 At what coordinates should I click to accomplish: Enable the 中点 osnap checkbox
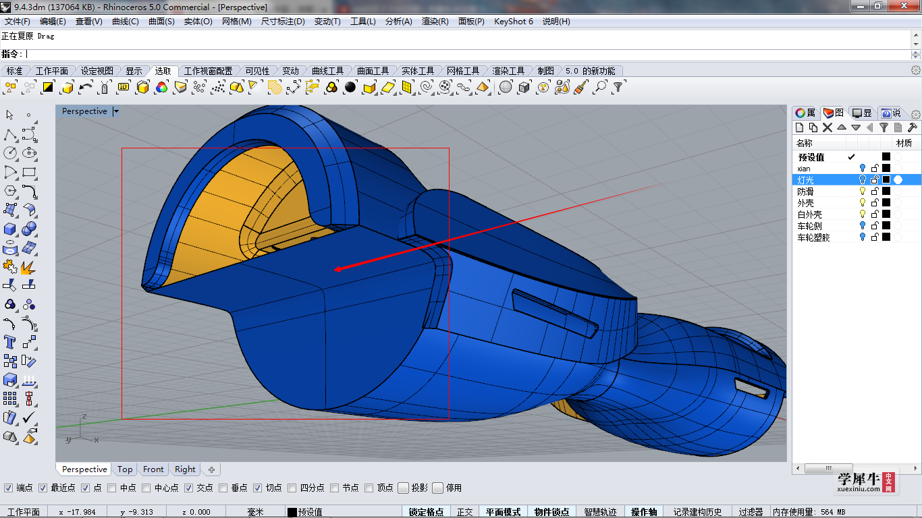(x=113, y=488)
